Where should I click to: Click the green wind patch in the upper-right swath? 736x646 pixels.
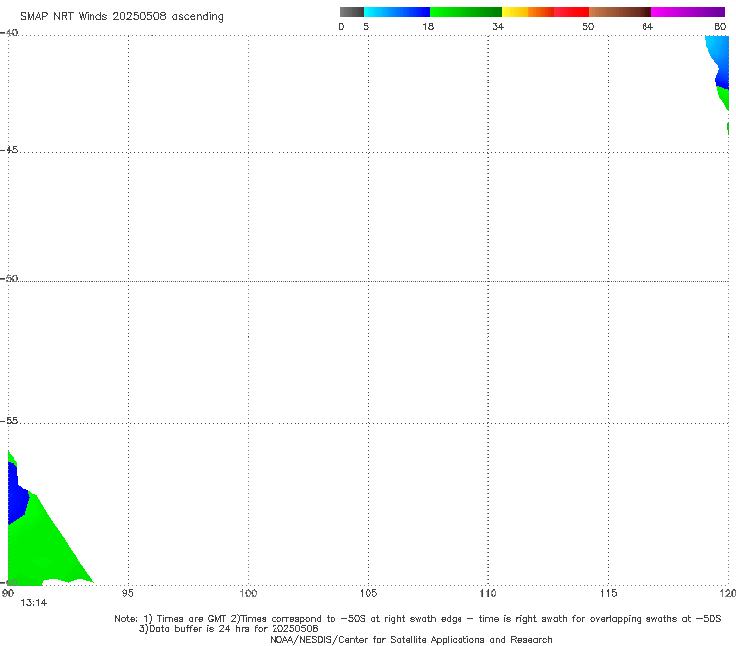coord(724,98)
